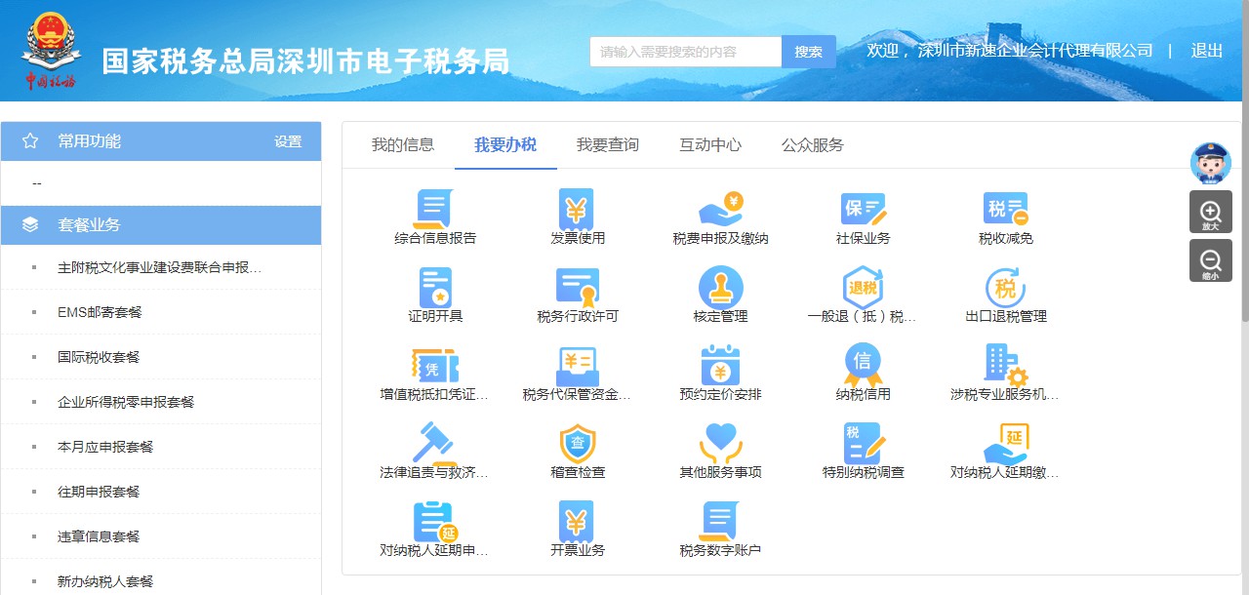
Task: Open 税费申报及缴纳 tax filing icon
Action: coord(720,209)
